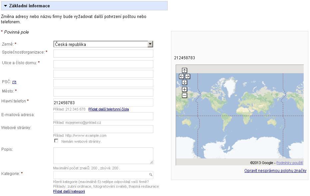Viewport: 310px width, 196px height.
Task: Click the Hlavní telefon field with 212458783
Action: (x=103, y=102)
